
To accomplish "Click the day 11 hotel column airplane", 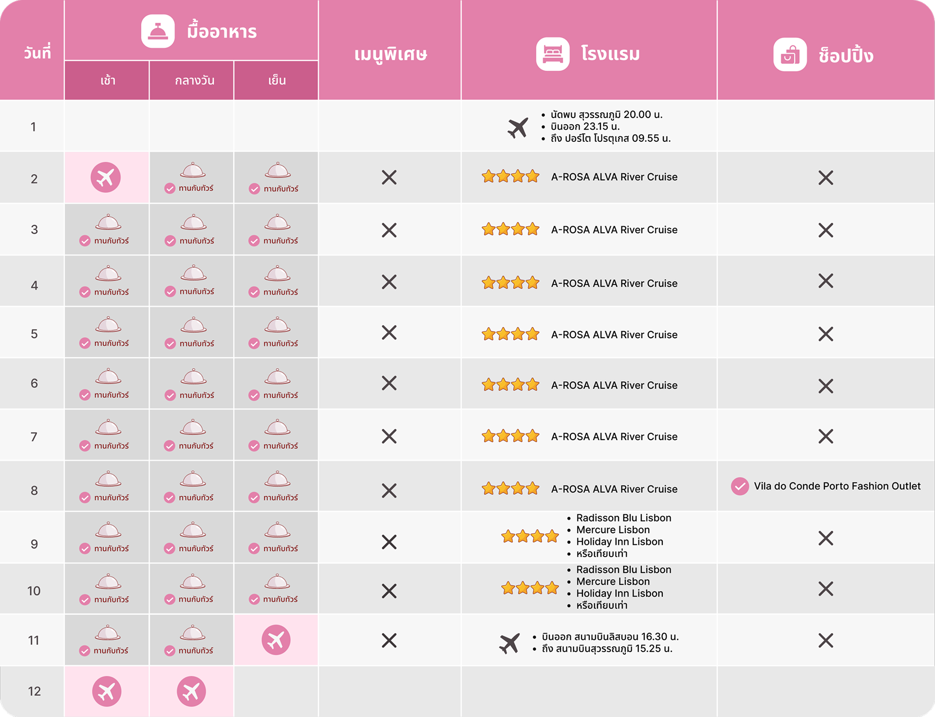I will [510, 643].
